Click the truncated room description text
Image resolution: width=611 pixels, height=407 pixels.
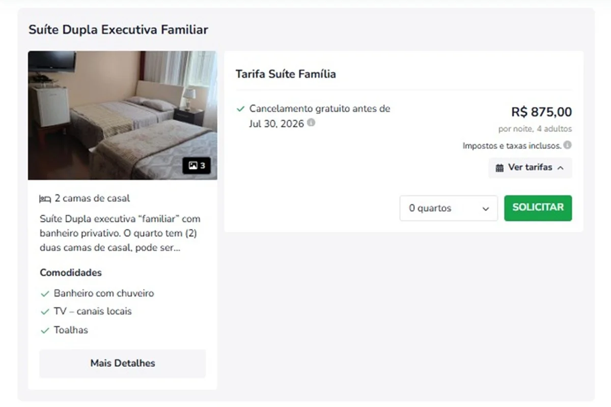(x=120, y=234)
